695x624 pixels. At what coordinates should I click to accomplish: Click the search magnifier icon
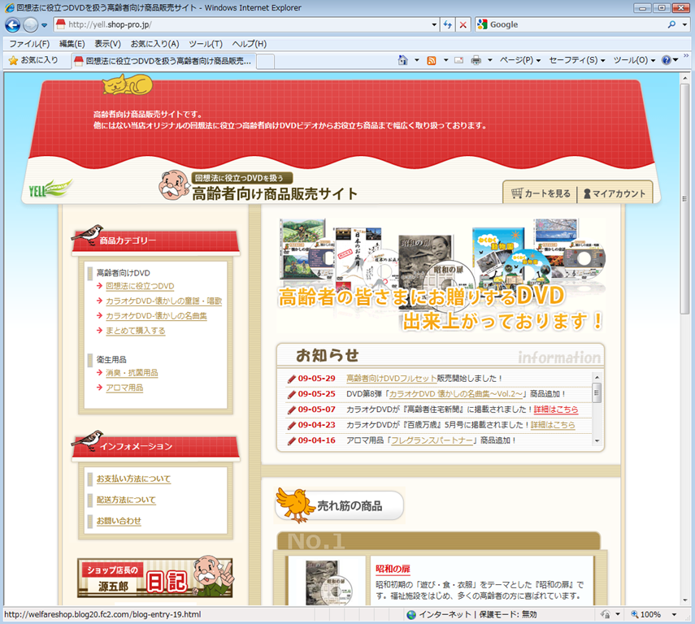672,24
